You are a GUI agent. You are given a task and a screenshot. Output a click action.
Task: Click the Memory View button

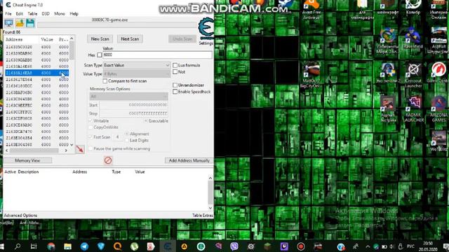tap(27, 160)
